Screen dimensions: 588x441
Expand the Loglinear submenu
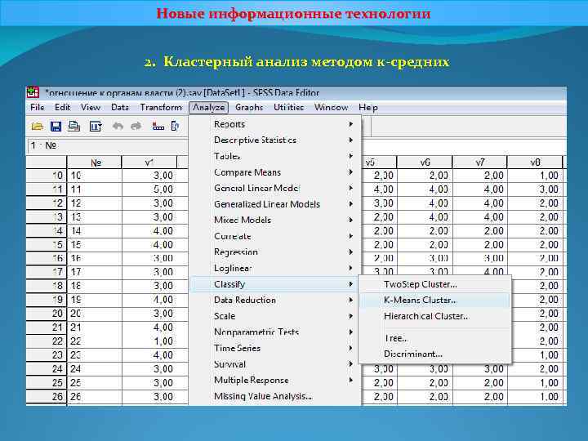point(275,268)
